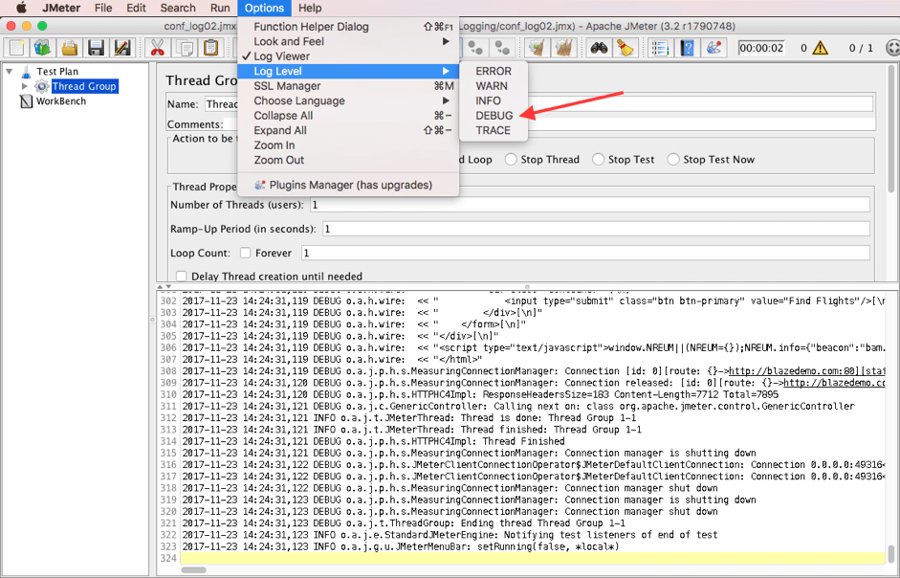Click the log viewer horizontal scrollbar
The image size is (900, 578).
point(193,570)
